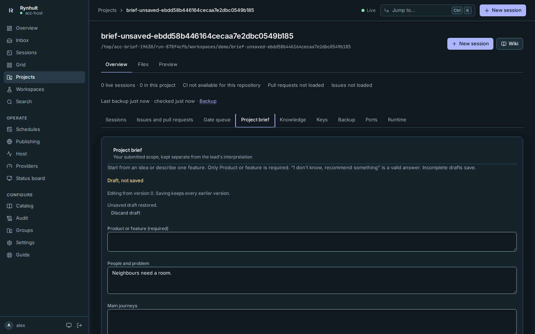
Task: Open Groups under Configure
Action: (44, 230)
